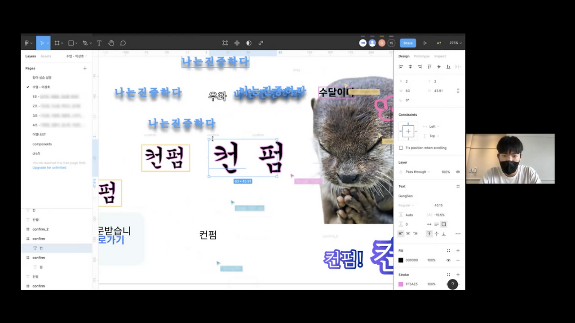Select the Text tool
575x323 pixels.
(x=99, y=43)
